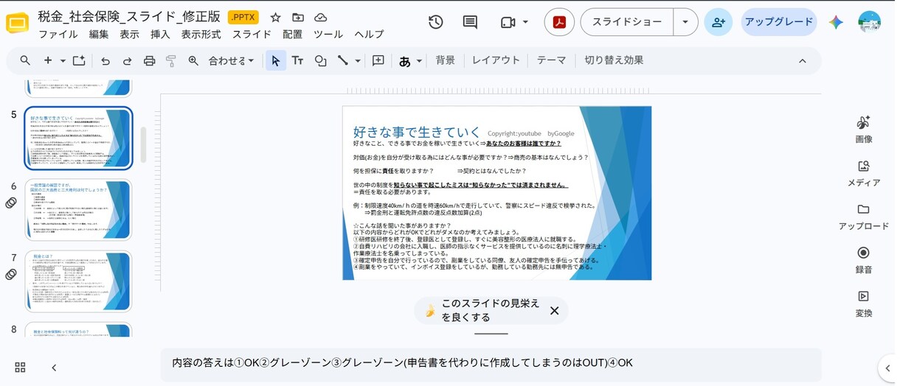Expand the video call dropdown arrow
900x386 pixels.
coord(525,22)
